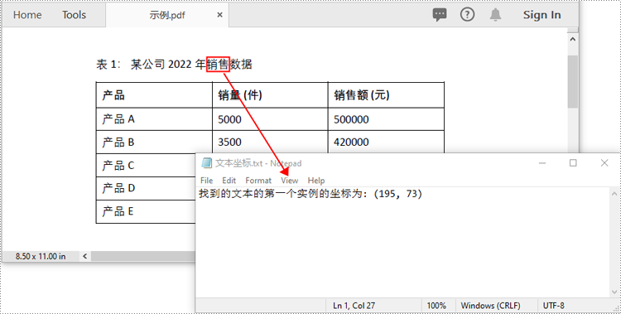Close the Notepad window
The image size is (621, 314).
(604, 163)
